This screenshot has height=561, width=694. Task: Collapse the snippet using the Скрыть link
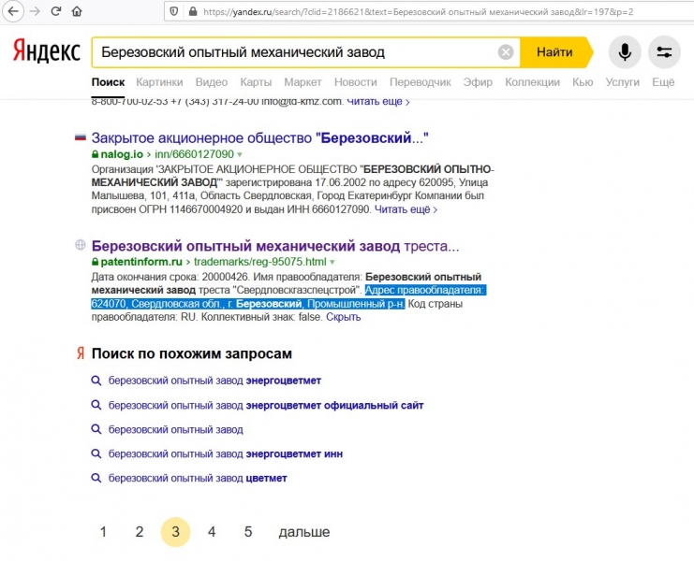(343, 317)
